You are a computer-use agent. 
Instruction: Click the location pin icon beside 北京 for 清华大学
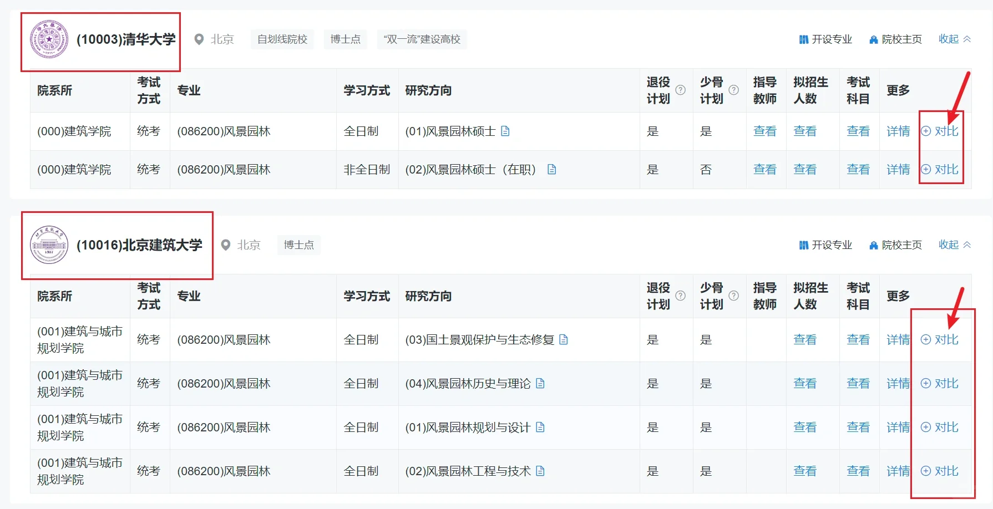pos(199,39)
